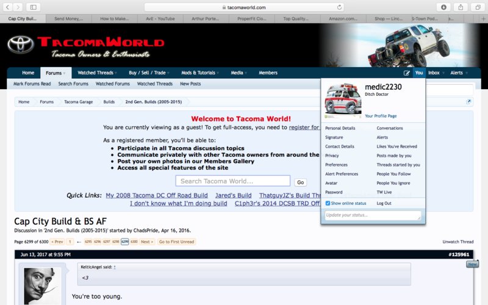This screenshot has height=305, width=488.
Task: Go forward with Safari forward arrow
Action: click(x=18, y=7)
